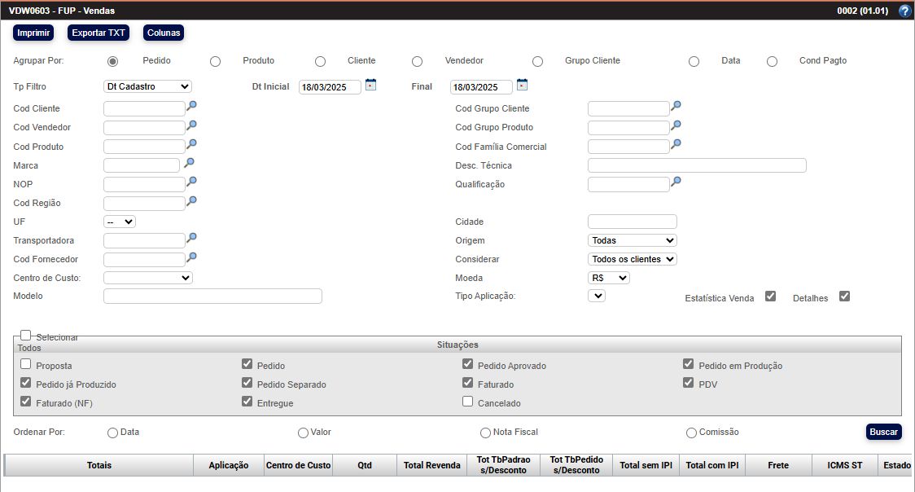Open lookup for Cod Grupo Cliente
This screenshot has height=492, width=915.
[x=676, y=106]
